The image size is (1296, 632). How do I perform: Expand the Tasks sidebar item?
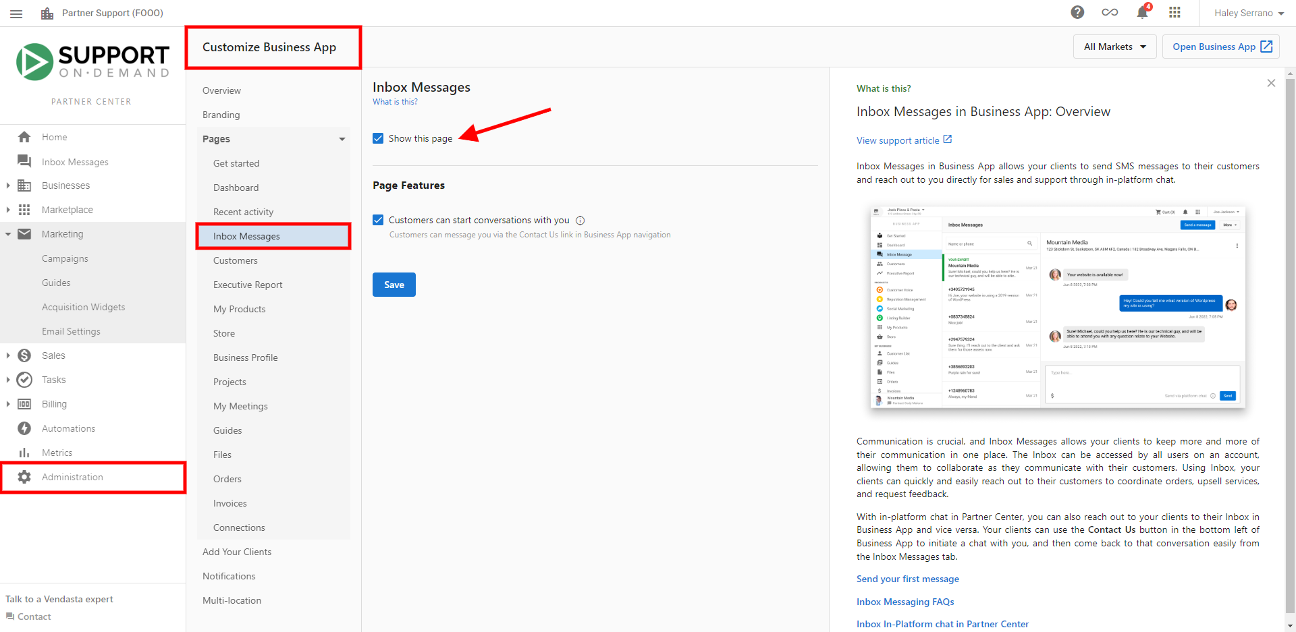8,380
